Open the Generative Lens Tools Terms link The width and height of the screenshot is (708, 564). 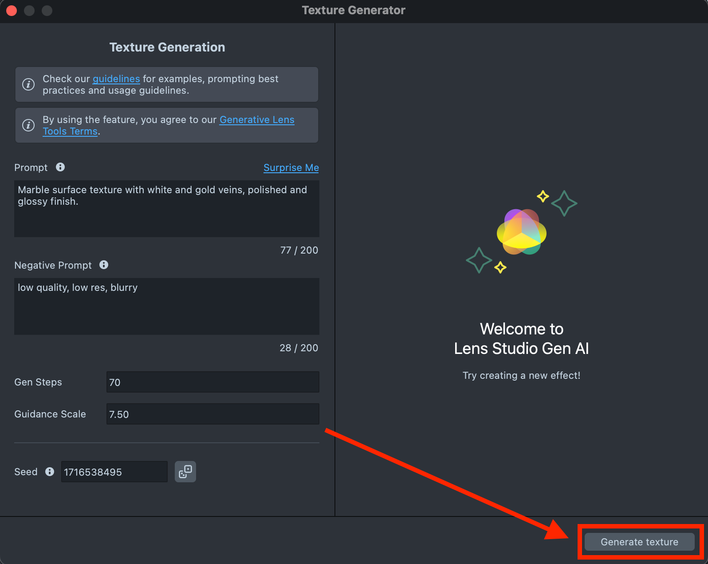coord(257,120)
